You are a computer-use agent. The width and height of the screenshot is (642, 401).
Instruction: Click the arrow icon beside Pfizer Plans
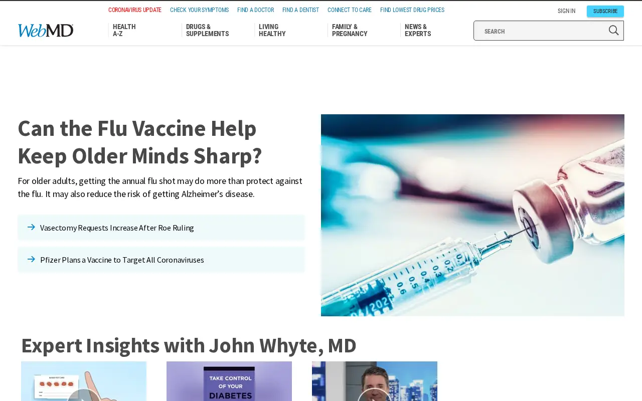tap(31, 259)
